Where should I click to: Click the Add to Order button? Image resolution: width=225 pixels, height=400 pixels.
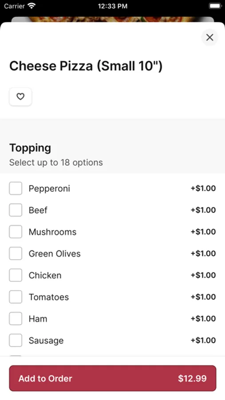coord(113,378)
